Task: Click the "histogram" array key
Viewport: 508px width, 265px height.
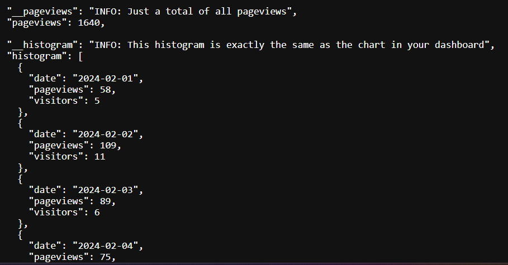Action: tap(37, 56)
